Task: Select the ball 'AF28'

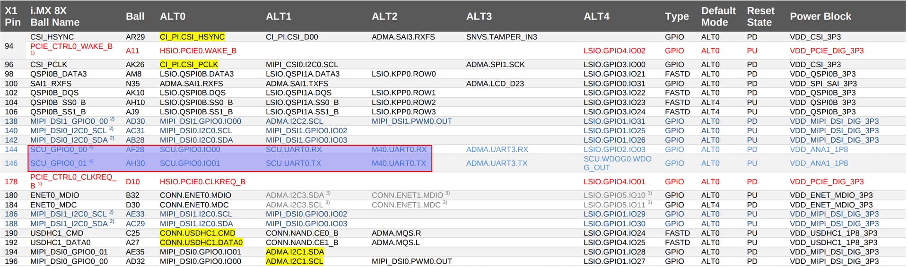Action: pyautogui.click(x=135, y=149)
